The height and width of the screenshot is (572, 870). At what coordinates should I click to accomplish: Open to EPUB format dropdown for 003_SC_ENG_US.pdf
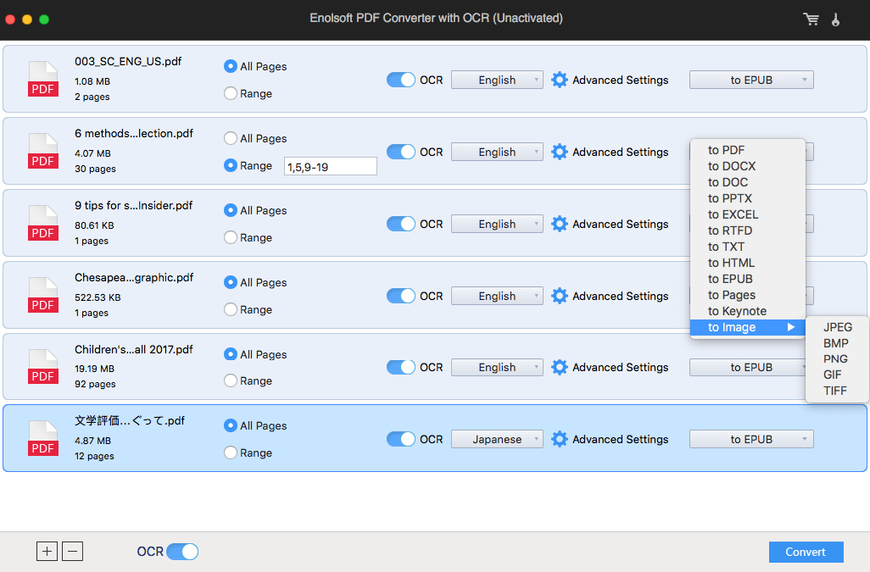(751, 80)
